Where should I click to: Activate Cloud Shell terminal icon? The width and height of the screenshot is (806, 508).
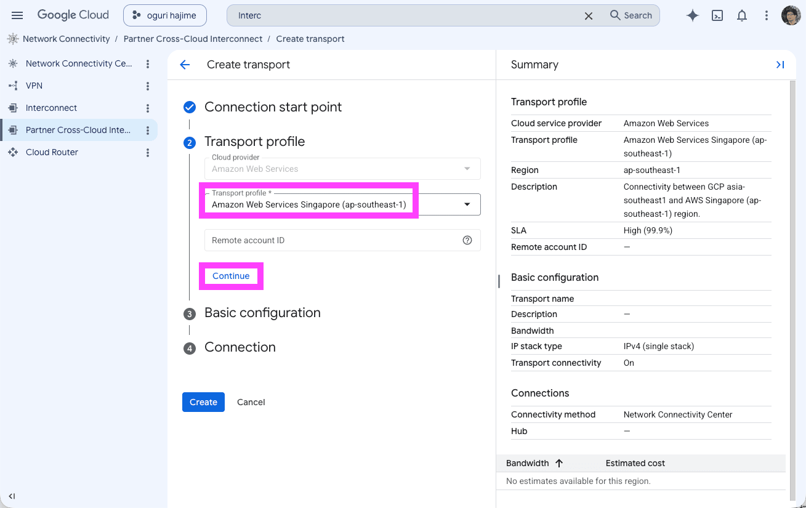[x=717, y=15]
